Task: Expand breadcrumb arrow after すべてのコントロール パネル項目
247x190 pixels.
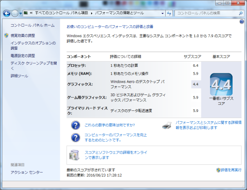Action: click(92, 13)
